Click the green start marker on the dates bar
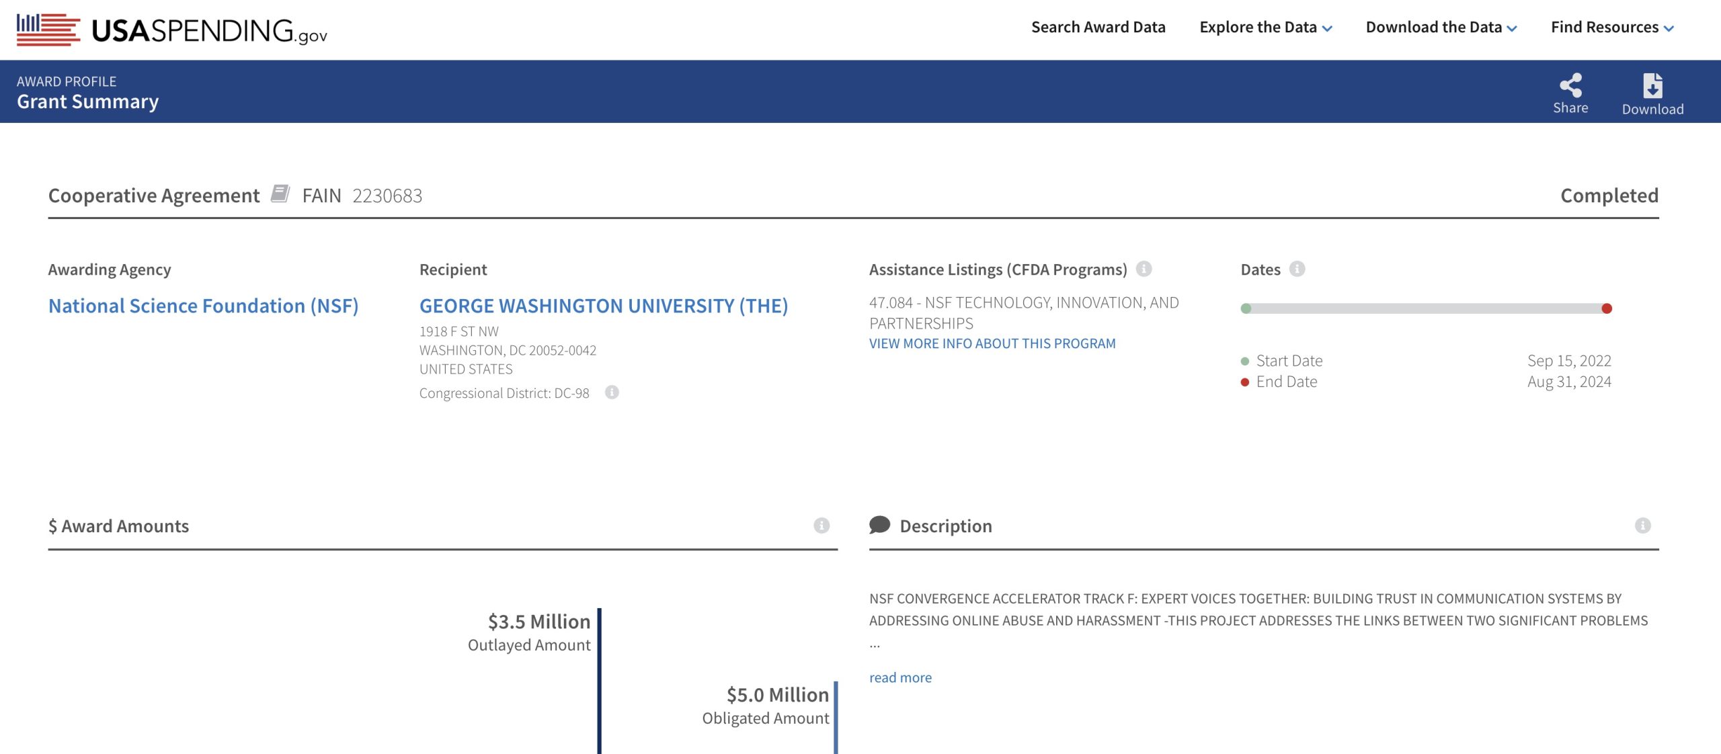Screen dimensions: 1721x754 coord(1246,308)
